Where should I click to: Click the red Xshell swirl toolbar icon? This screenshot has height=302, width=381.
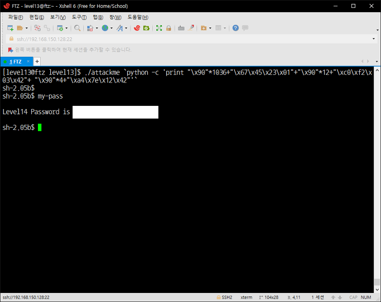point(137,28)
